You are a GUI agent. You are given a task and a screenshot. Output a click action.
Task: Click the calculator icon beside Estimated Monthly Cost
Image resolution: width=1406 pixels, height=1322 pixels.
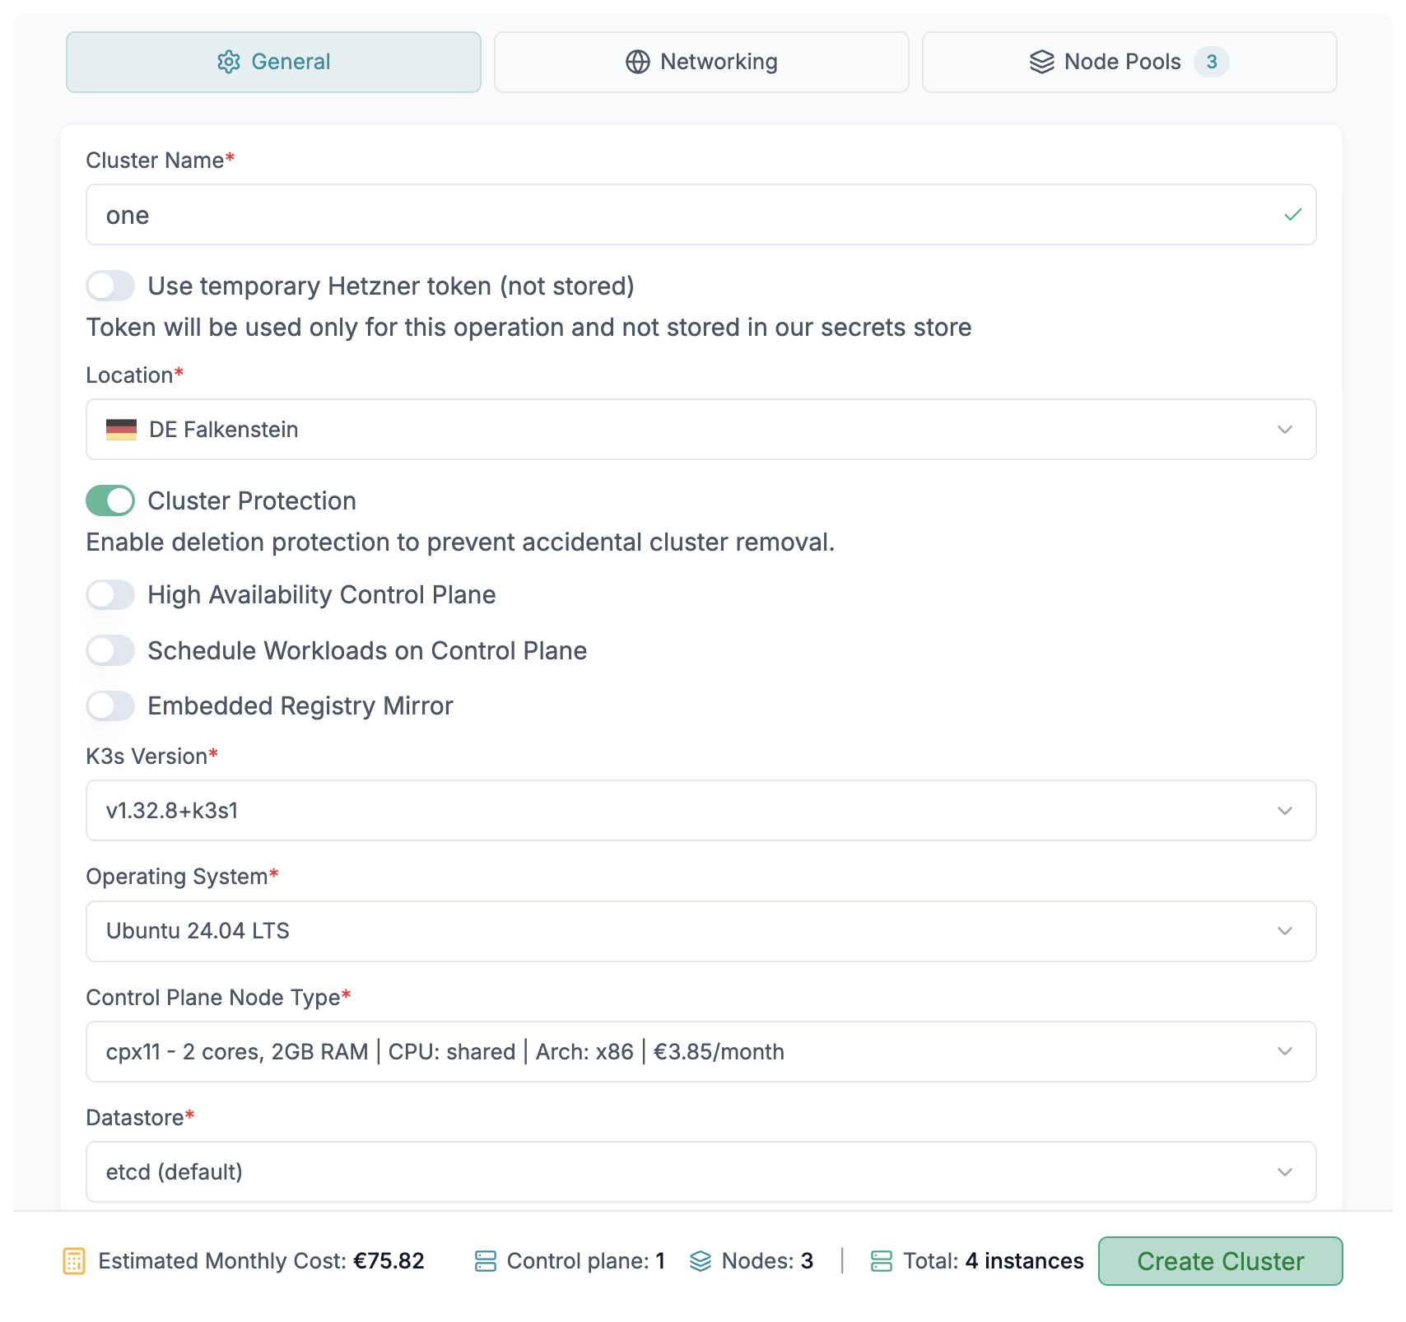point(74,1261)
